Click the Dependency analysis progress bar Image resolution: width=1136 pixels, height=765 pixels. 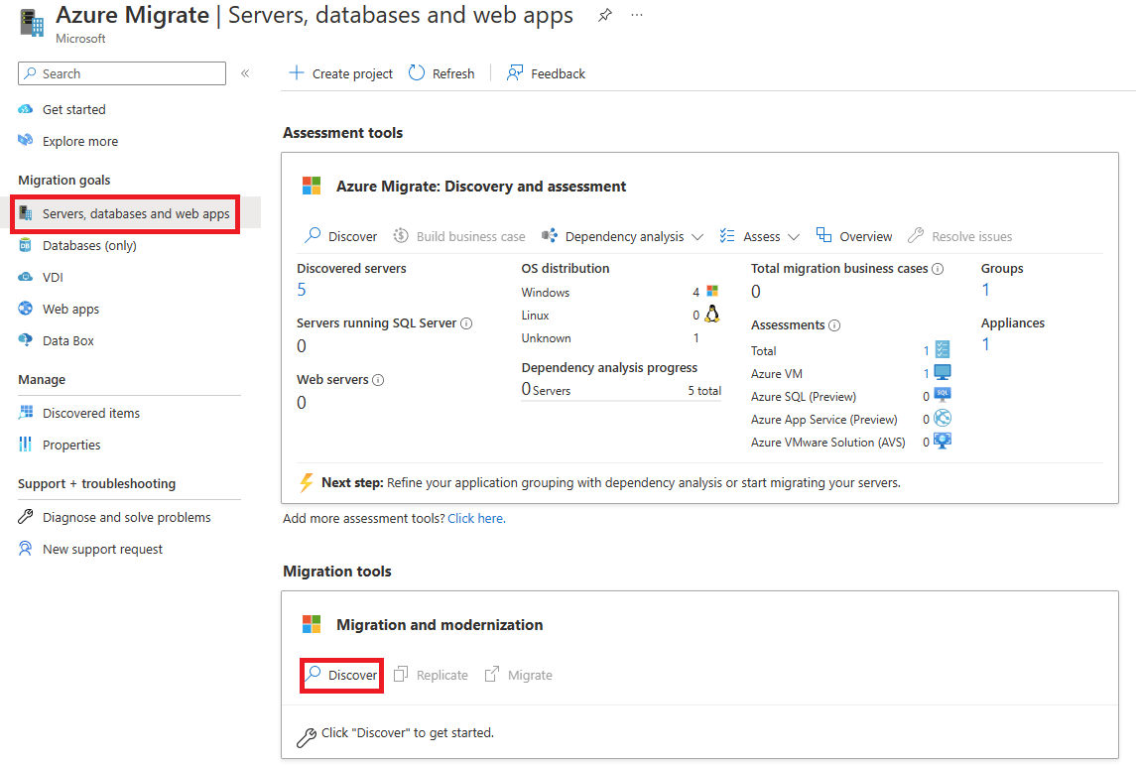pyautogui.click(x=621, y=400)
